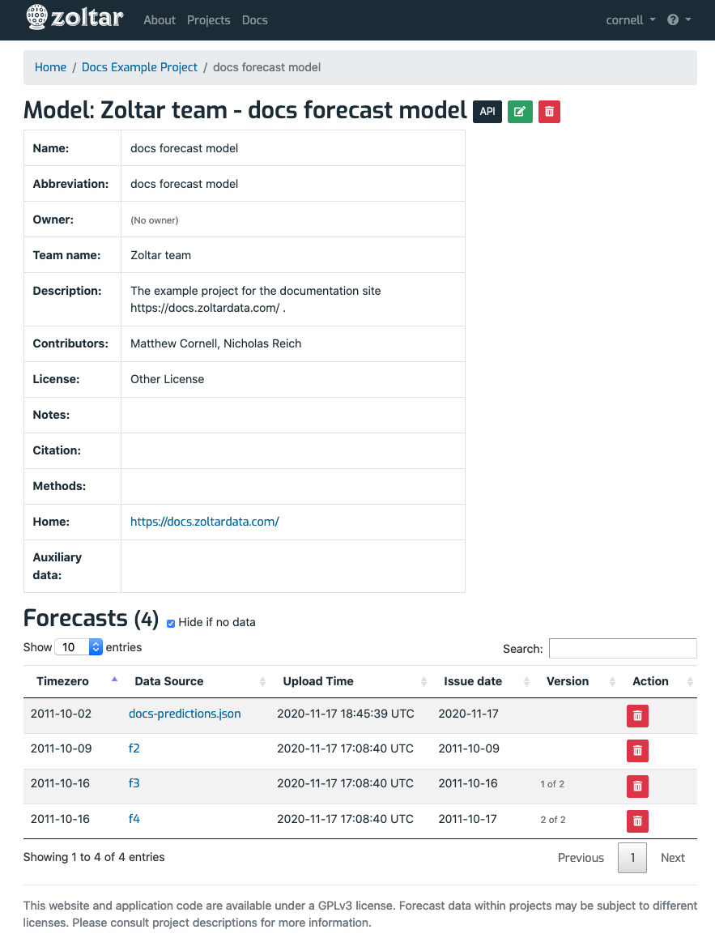Select page 1 in pagination
The width and height of the screenshot is (715, 938).
632,858
